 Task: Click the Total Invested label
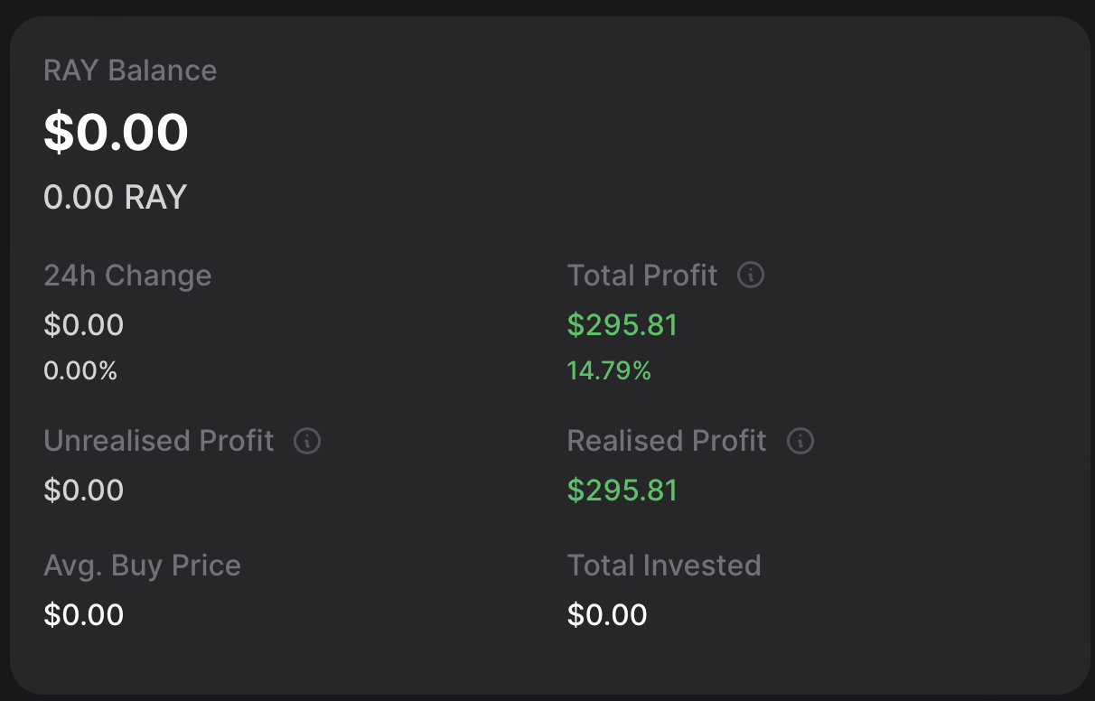tap(664, 565)
